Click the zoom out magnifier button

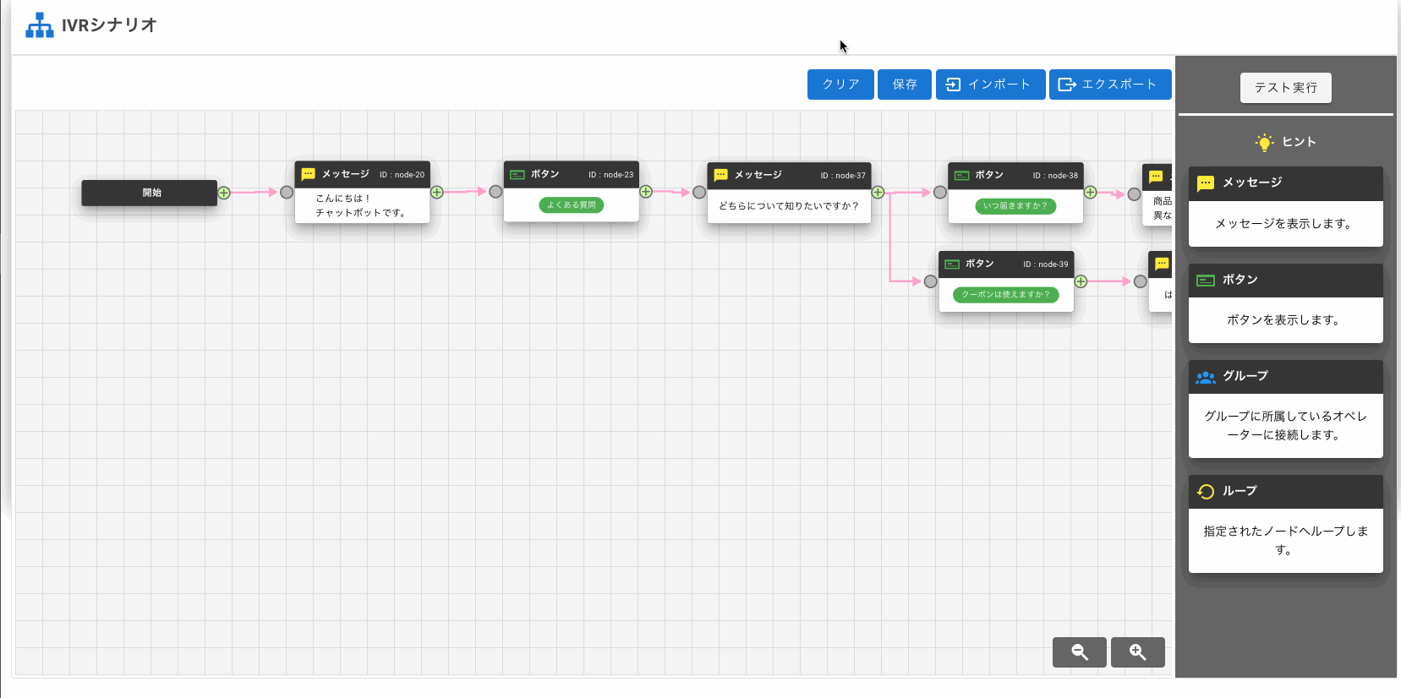1079,652
